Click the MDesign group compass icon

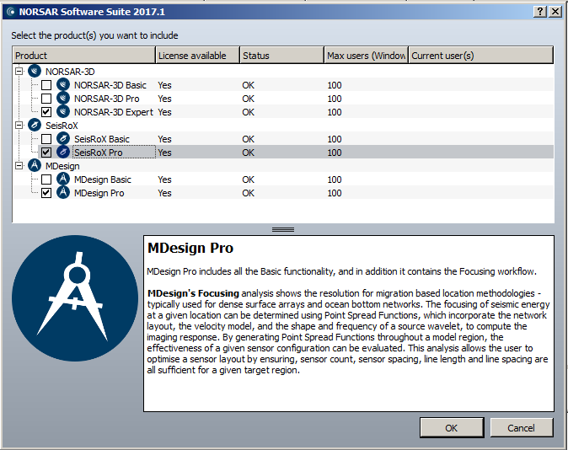35,165
